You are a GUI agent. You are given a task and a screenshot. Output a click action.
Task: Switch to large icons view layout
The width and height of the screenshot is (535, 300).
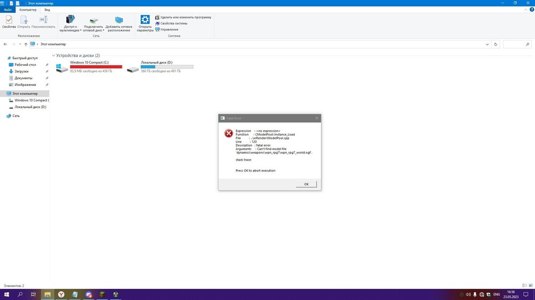coord(531,286)
